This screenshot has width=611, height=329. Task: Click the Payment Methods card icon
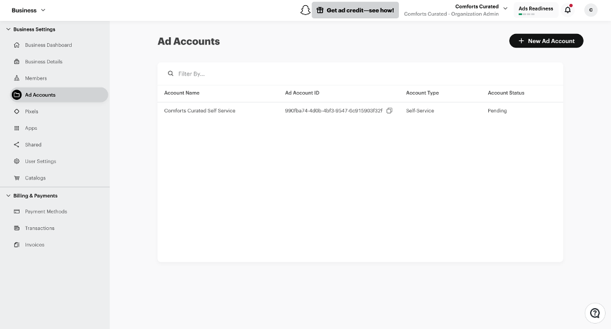pyautogui.click(x=17, y=211)
